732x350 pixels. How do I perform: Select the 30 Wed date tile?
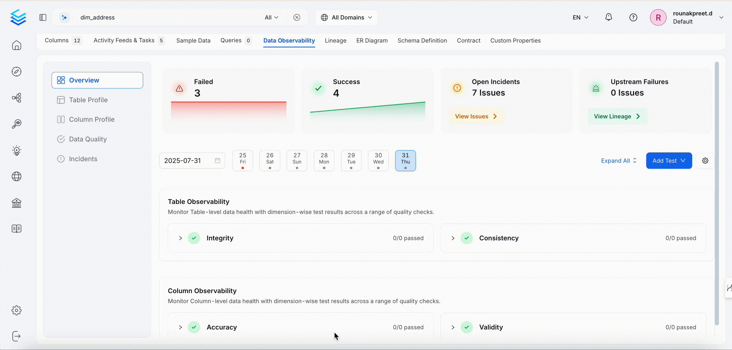point(378,161)
